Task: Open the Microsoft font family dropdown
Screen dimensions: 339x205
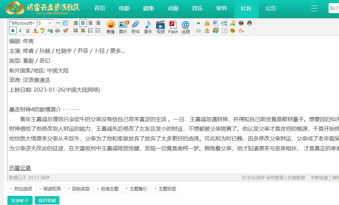Action: [x=23, y=23]
